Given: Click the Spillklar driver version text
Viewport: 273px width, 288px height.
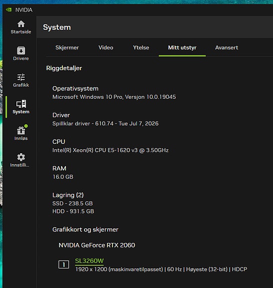Looking at the screenshot, I should 105,123.
